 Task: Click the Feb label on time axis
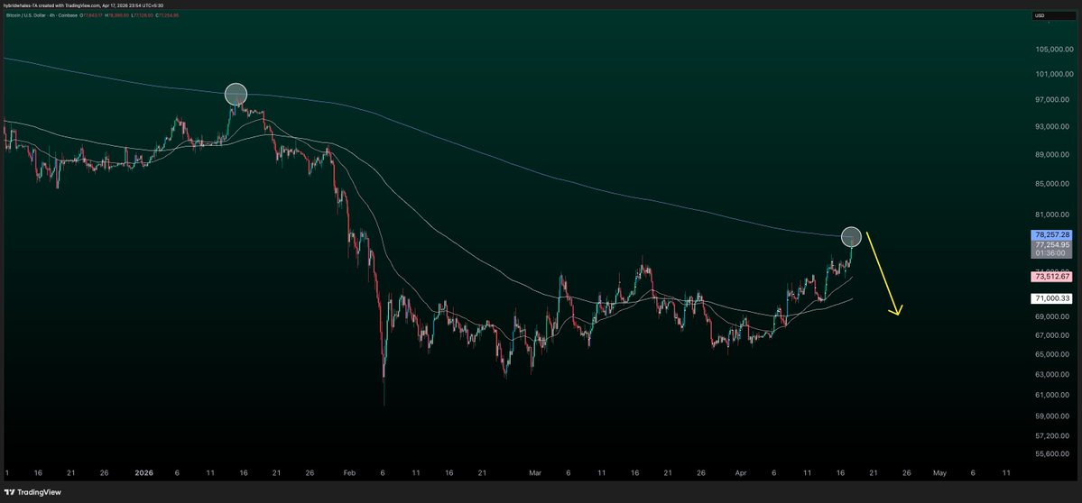click(x=349, y=473)
